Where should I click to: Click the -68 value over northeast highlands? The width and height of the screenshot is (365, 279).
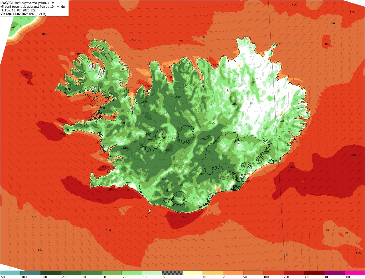[234, 104]
